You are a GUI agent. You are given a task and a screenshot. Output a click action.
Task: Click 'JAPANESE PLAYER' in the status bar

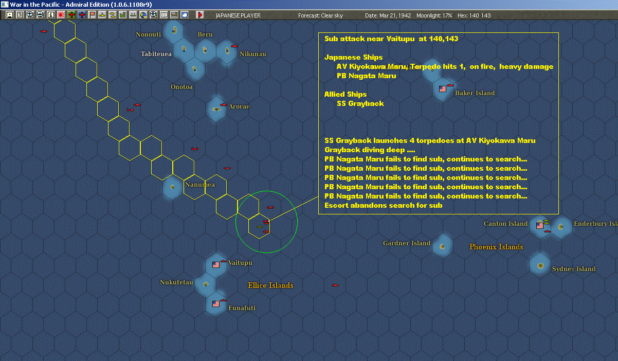coord(238,15)
